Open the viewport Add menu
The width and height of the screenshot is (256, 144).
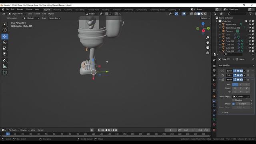44,14
